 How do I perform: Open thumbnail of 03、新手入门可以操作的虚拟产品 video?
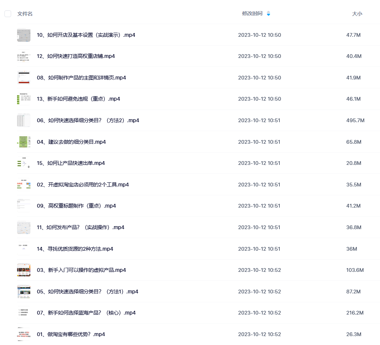coord(24,270)
